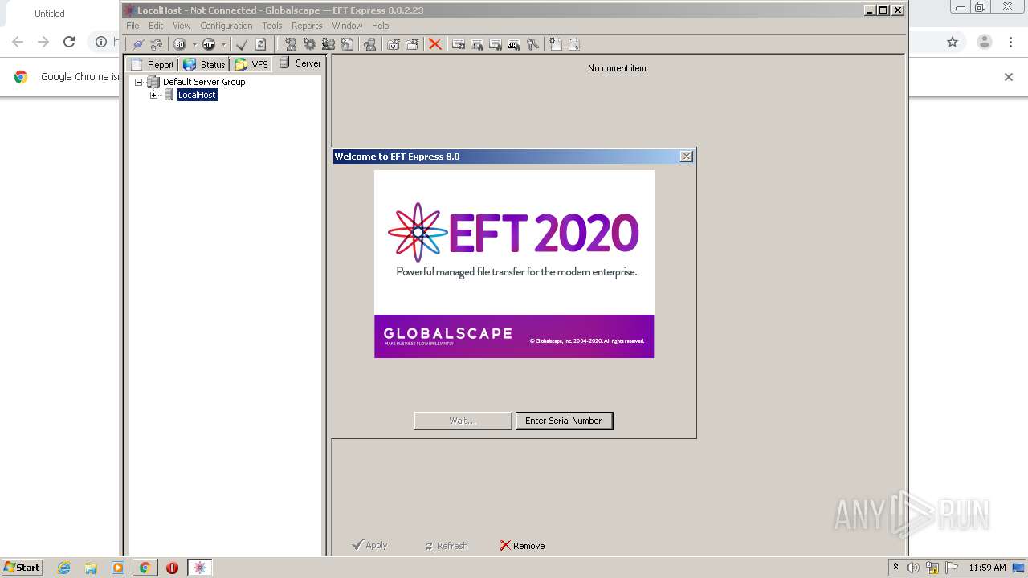Click the Refresh toolbar icon
Viewport: 1028px width, 578px height.
[x=260, y=44]
